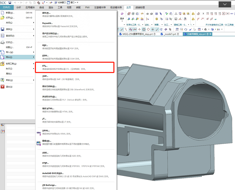Click the Redo arrow icon

pos(21,3)
